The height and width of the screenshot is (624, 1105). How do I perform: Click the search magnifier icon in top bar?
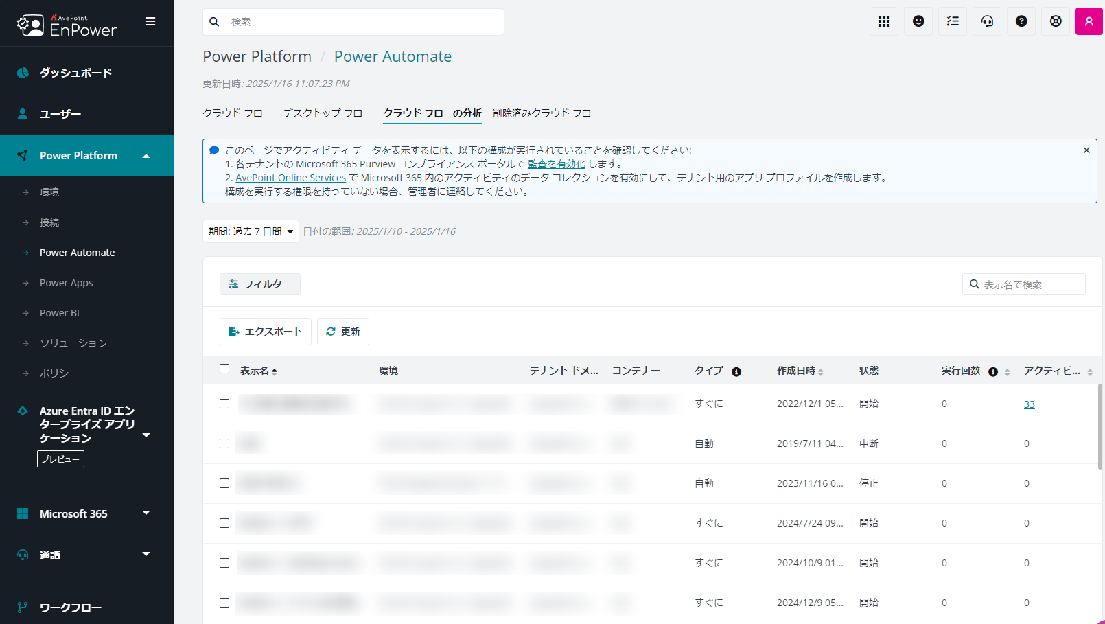pyautogui.click(x=214, y=22)
